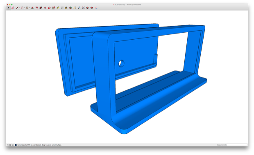Click the geo-location status bar icon
This screenshot has height=155, width=254.
(x=8, y=145)
